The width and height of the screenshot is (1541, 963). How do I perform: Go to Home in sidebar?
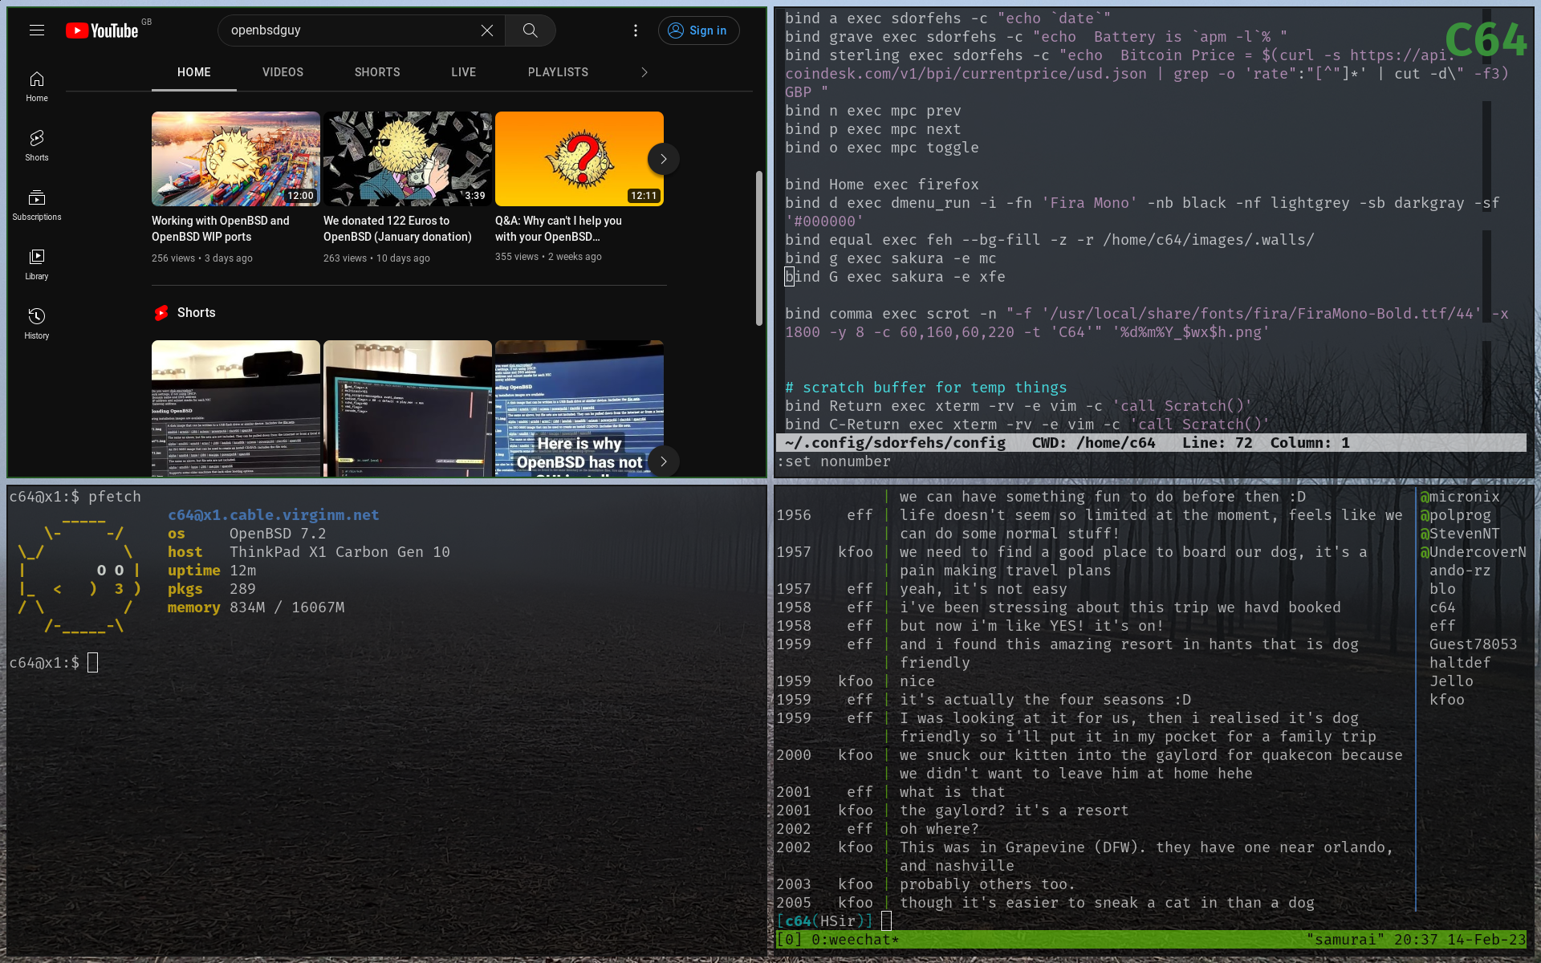pyautogui.click(x=37, y=87)
